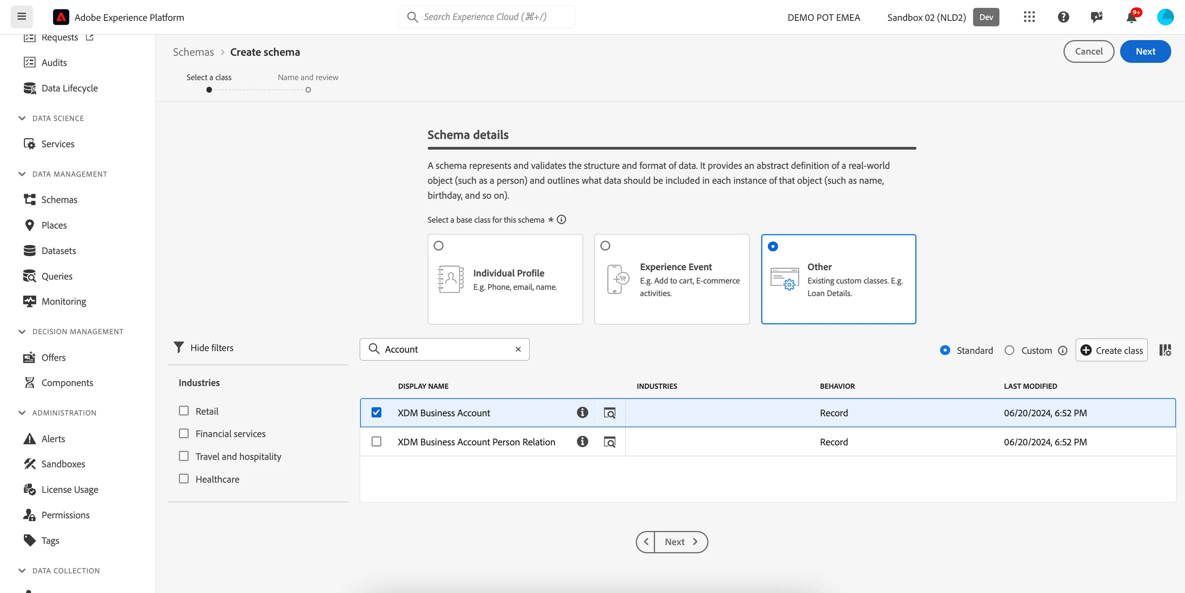Click info icon beside base class label

(x=561, y=220)
